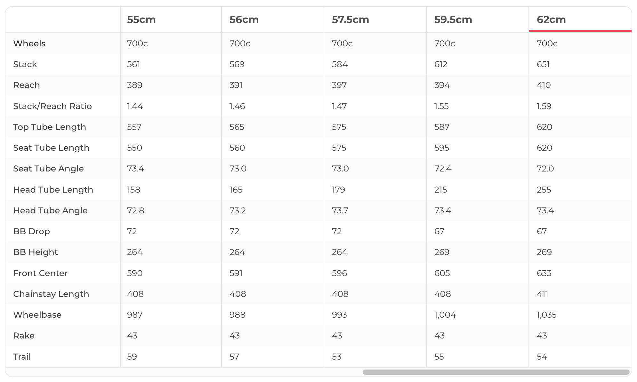Click the Reach row label

[x=26, y=85]
